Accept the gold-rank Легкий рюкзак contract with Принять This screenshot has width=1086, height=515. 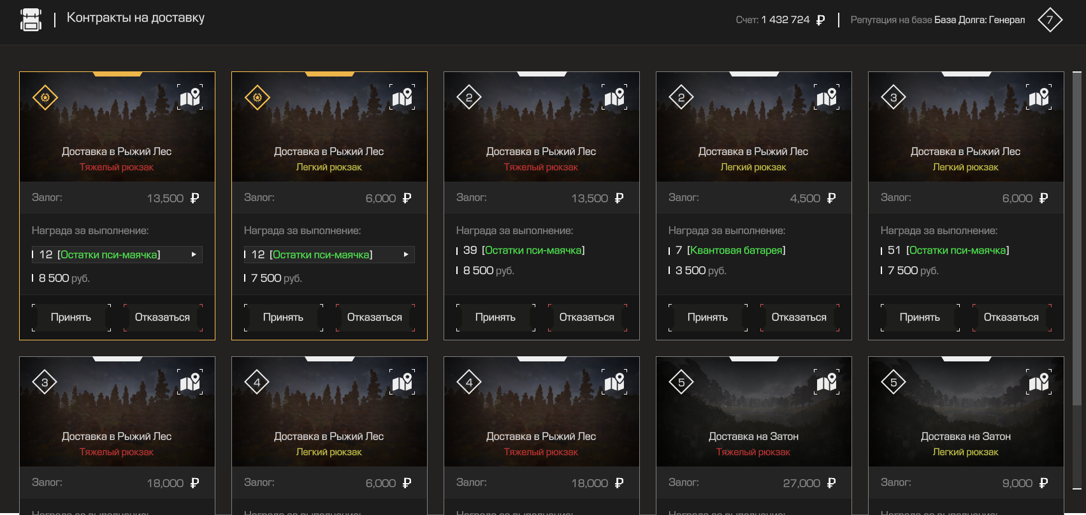pyautogui.click(x=284, y=317)
